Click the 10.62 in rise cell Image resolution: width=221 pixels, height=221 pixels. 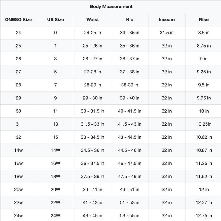(x=204, y=137)
